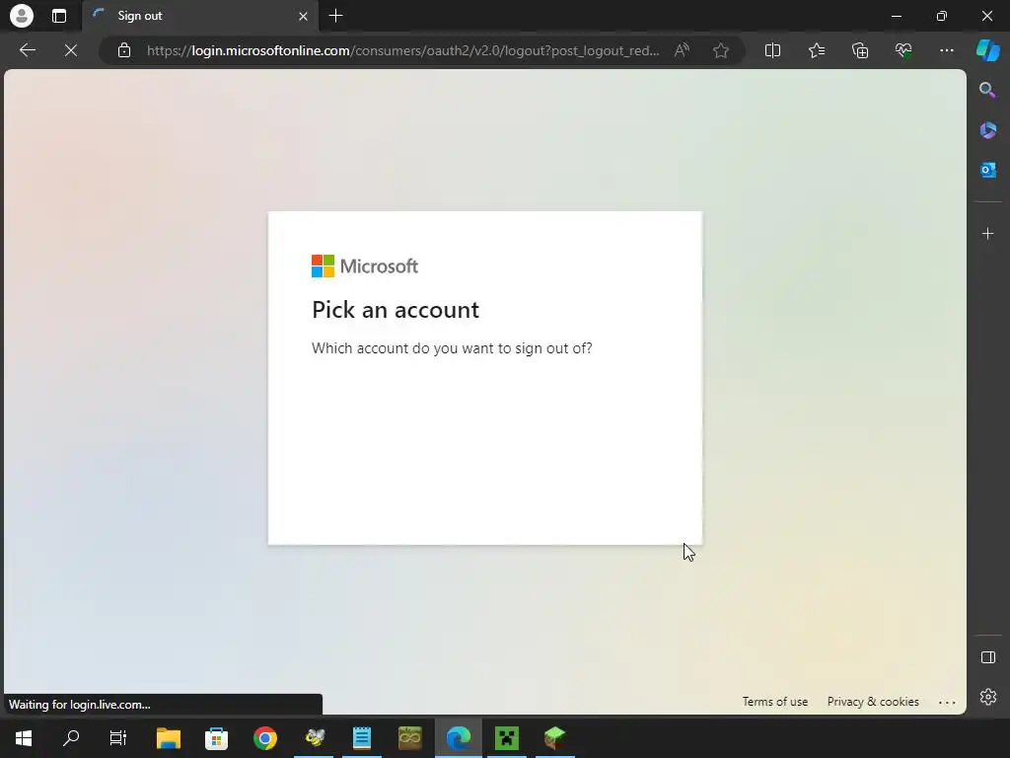Open Microsoft Store from taskbar
The width and height of the screenshot is (1010, 758).
pyautogui.click(x=216, y=738)
